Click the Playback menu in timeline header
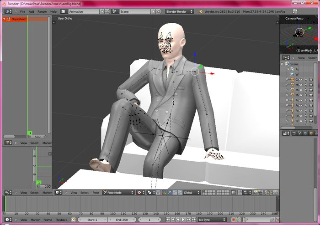Screen dimensions: 320x225 tap(61, 220)
